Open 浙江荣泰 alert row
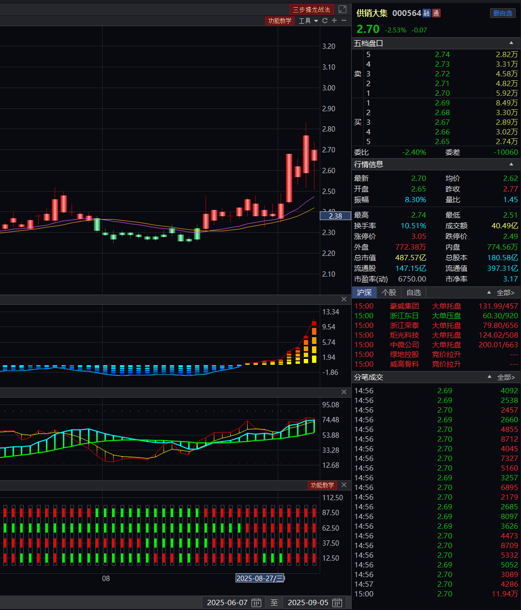521x610 pixels. 436,325
